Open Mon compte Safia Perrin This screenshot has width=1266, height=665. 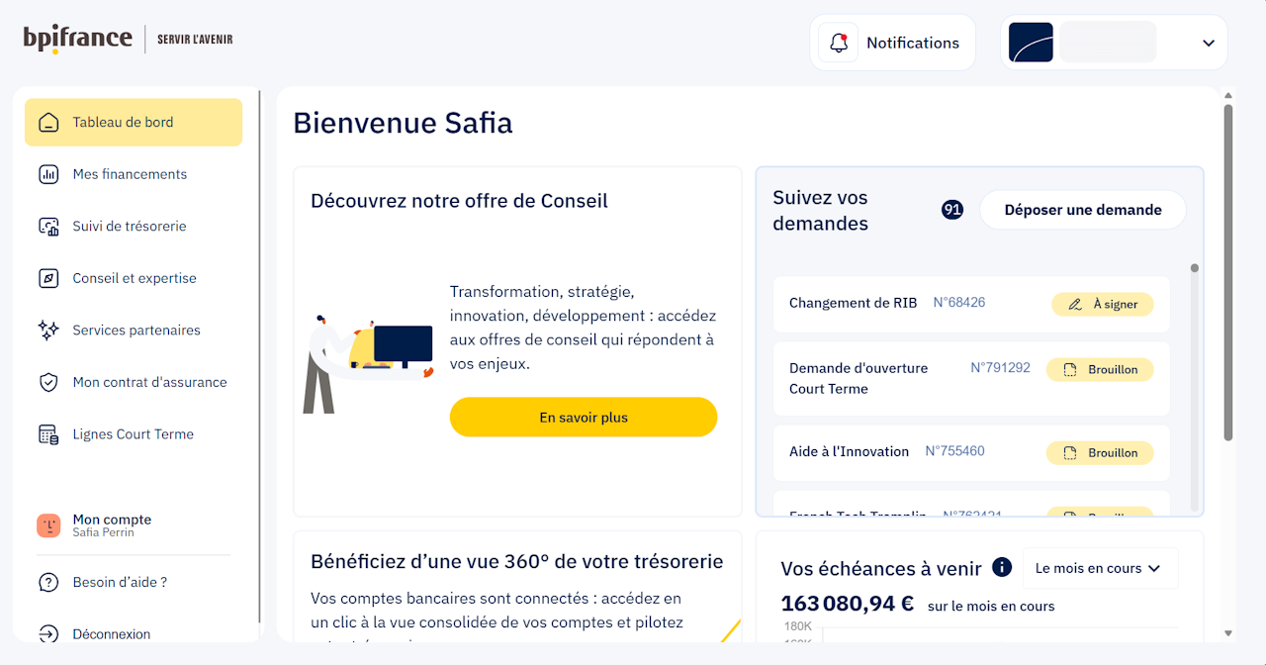pyautogui.click(x=112, y=525)
